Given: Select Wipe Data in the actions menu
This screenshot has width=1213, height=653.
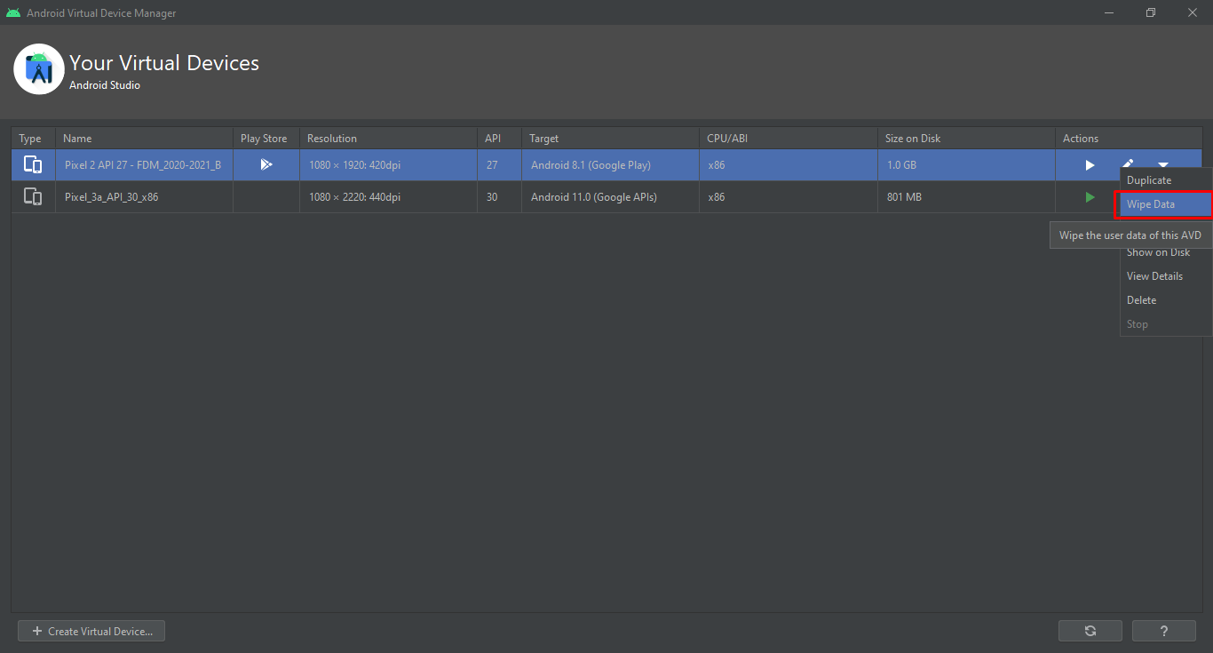Looking at the screenshot, I should [1166, 204].
